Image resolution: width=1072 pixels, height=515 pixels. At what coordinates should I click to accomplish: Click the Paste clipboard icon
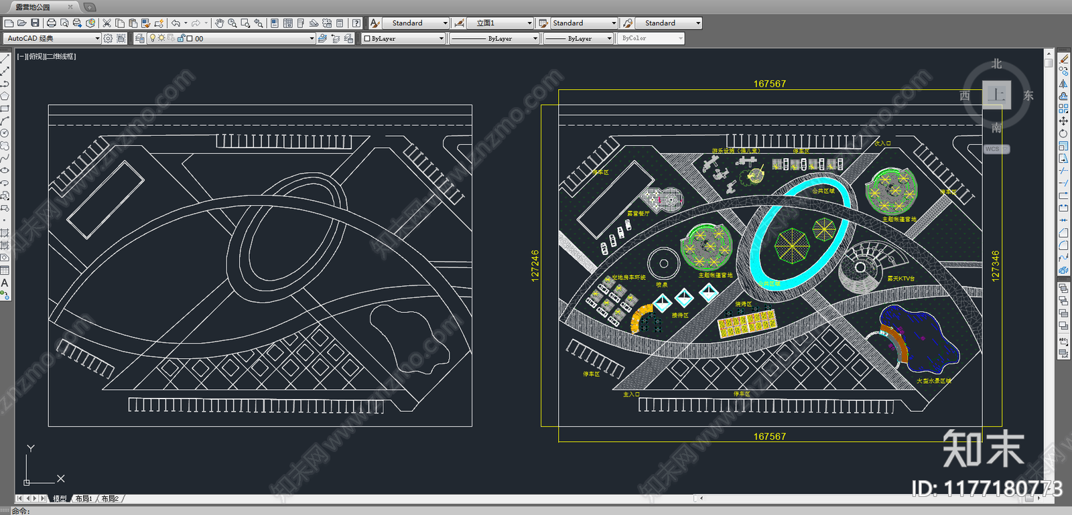pyautogui.click(x=133, y=23)
